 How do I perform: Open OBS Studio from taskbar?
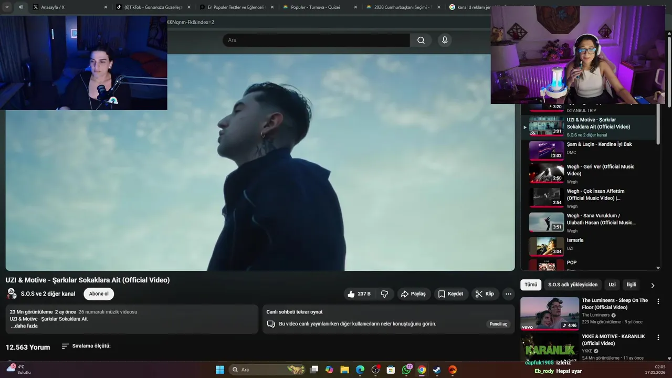point(375,370)
